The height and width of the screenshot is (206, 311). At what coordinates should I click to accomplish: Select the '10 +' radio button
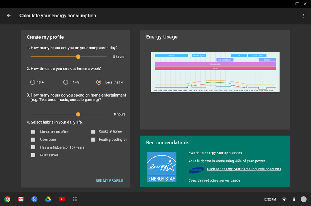[33, 82]
